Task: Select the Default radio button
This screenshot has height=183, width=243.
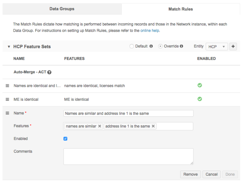Action: [132, 46]
